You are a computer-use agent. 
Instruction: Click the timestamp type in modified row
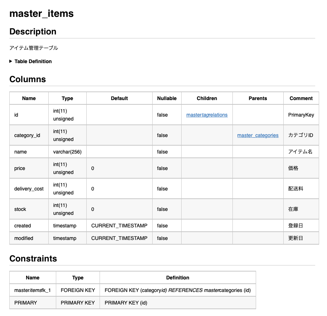point(67,238)
